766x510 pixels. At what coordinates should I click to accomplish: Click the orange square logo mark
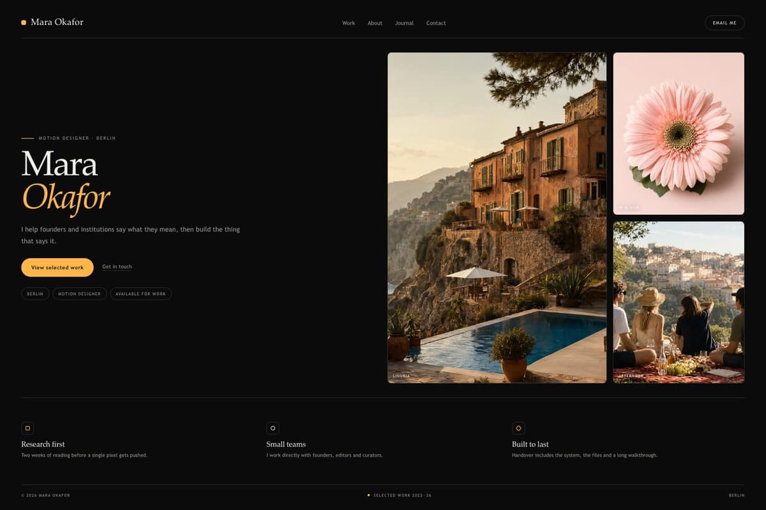(24, 22)
